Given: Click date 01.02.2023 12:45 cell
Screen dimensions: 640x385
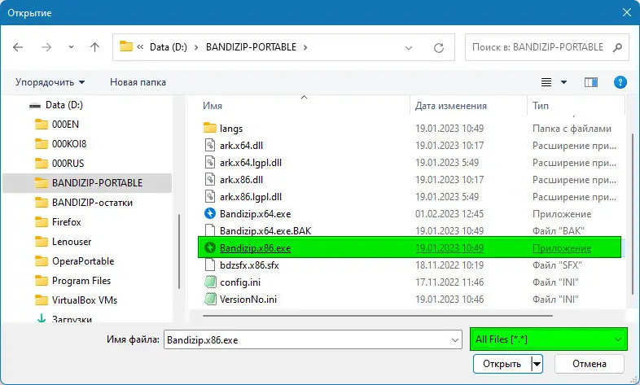Looking at the screenshot, I should [449, 214].
